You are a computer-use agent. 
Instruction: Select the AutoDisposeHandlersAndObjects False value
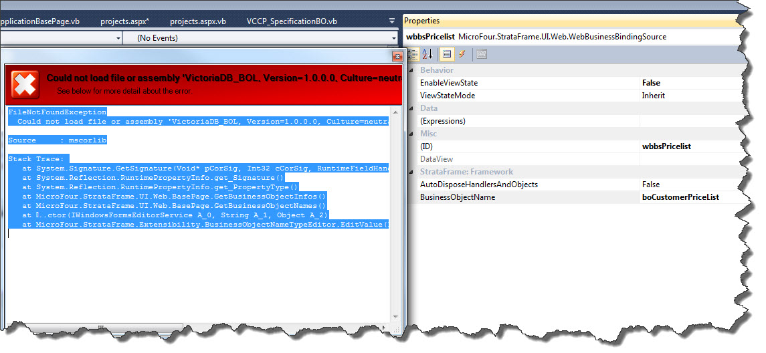(x=689, y=185)
